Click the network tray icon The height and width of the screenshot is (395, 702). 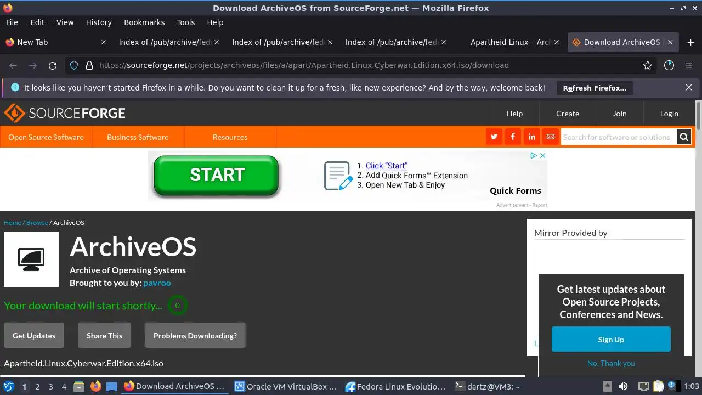pyautogui.click(x=644, y=386)
